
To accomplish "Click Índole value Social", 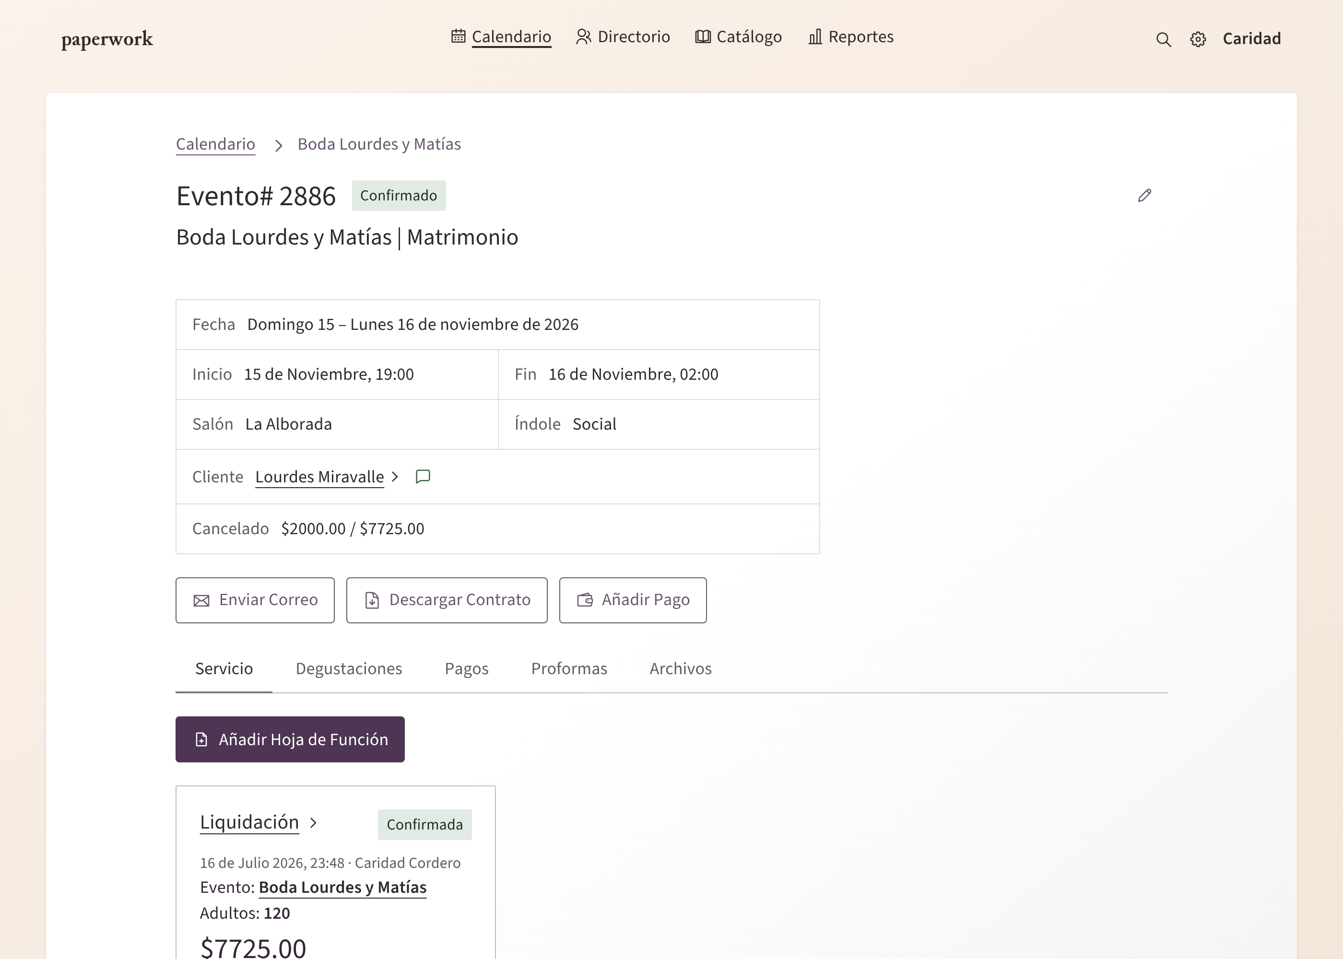I will point(594,424).
